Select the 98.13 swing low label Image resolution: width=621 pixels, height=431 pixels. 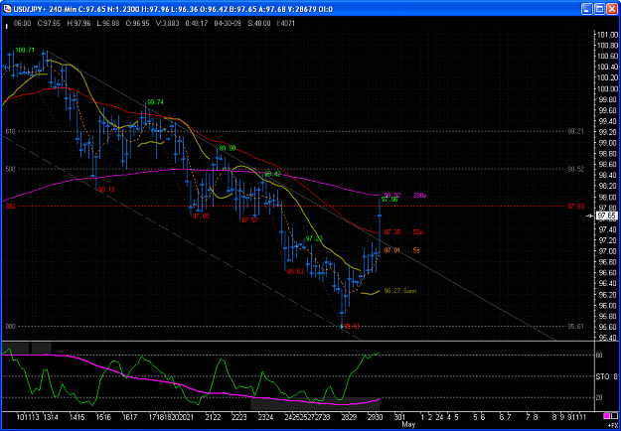tap(106, 190)
